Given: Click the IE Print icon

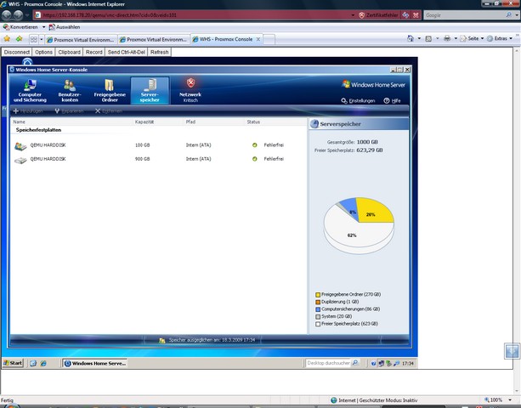Looking at the screenshot, I should pos(447,38).
